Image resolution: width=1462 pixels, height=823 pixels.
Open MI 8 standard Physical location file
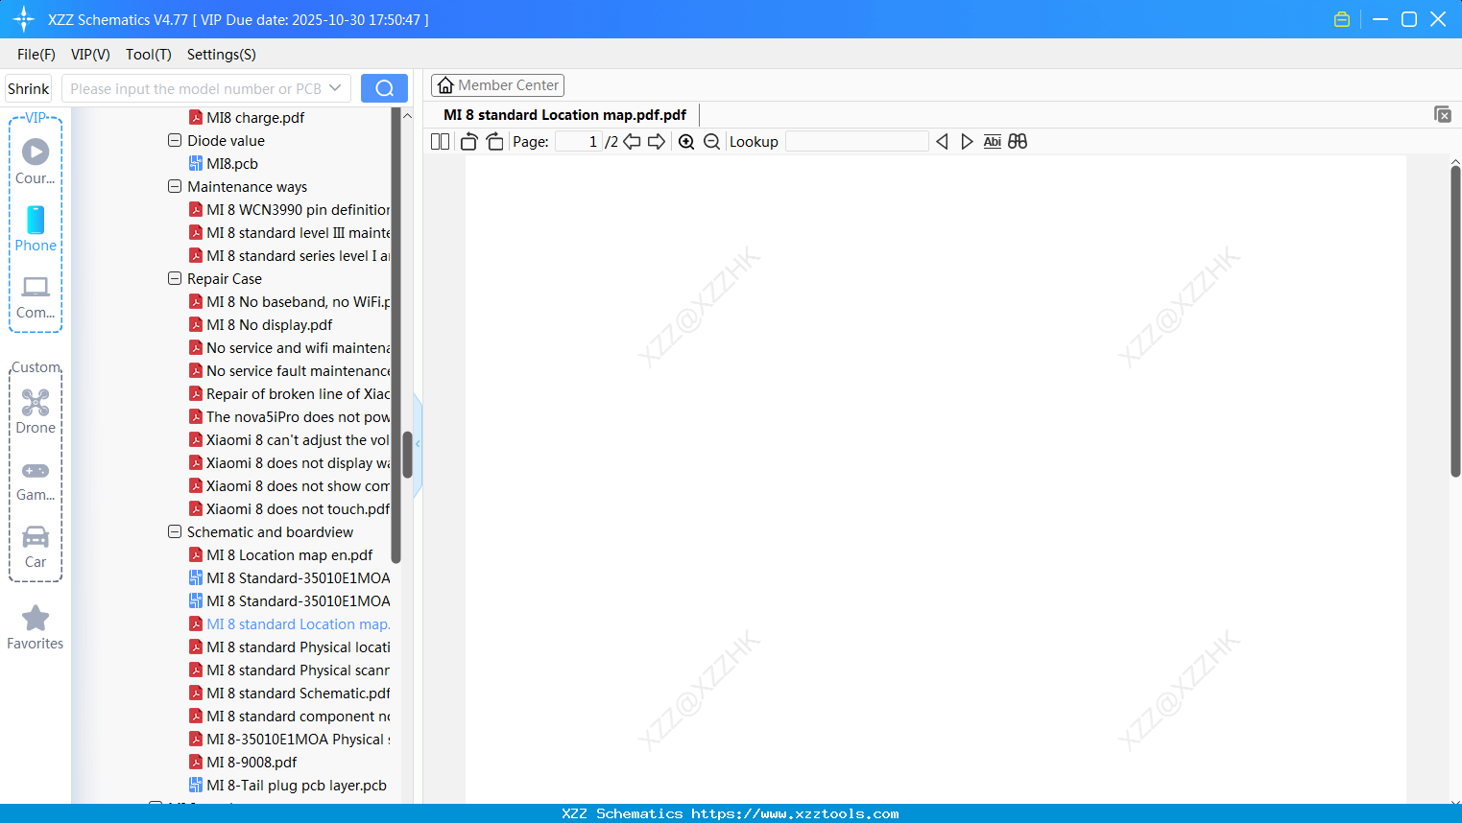point(289,647)
